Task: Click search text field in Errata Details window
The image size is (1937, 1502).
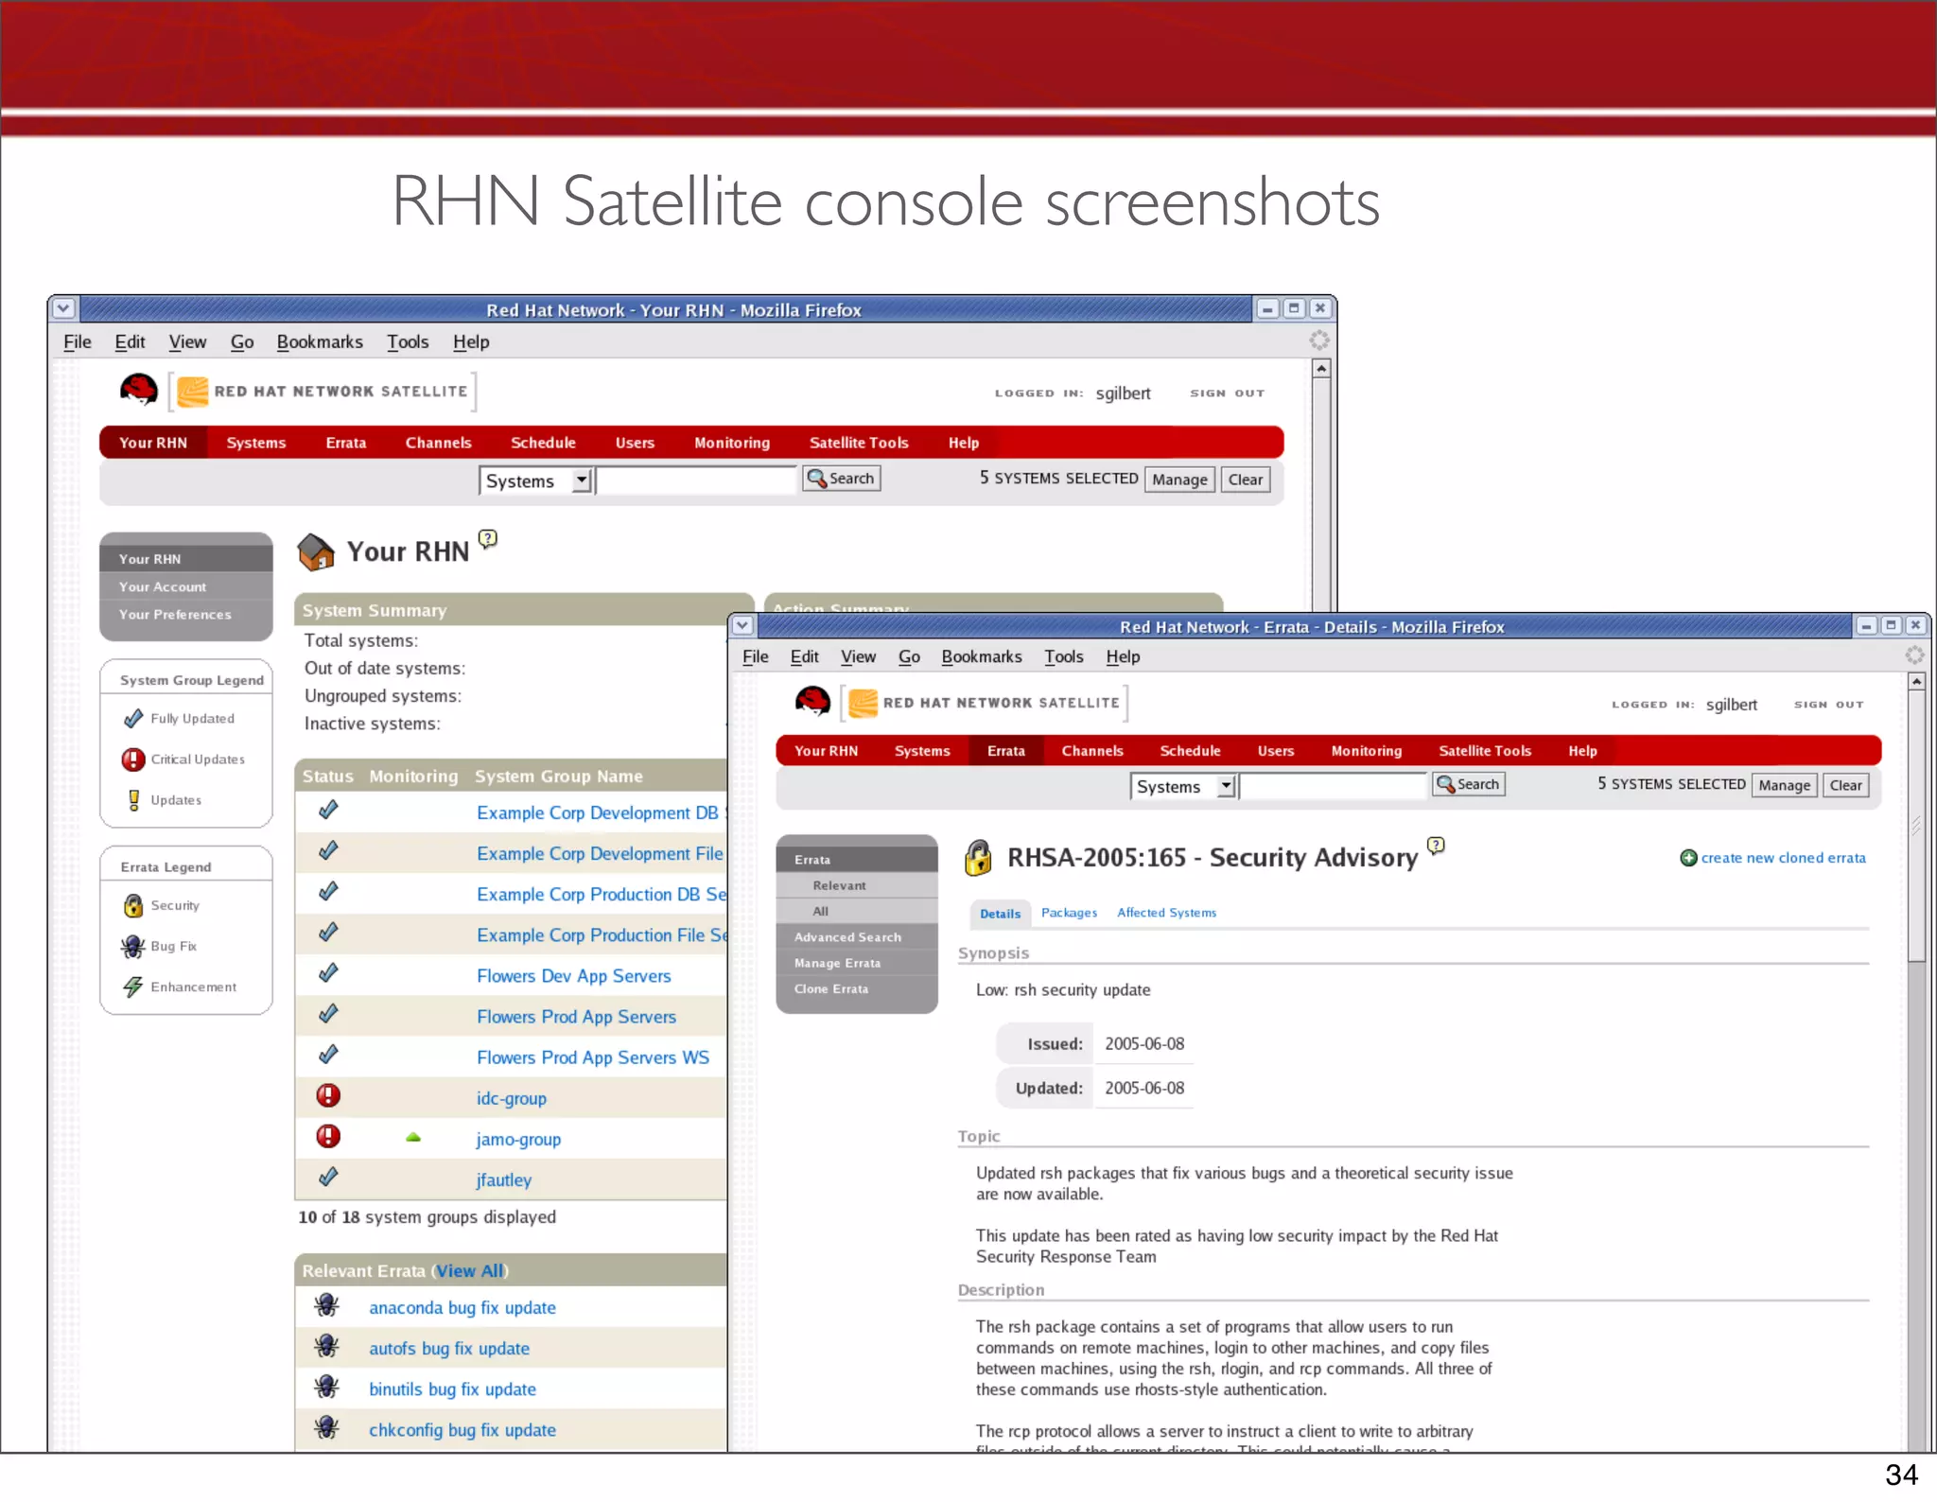Action: click(1333, 786)
